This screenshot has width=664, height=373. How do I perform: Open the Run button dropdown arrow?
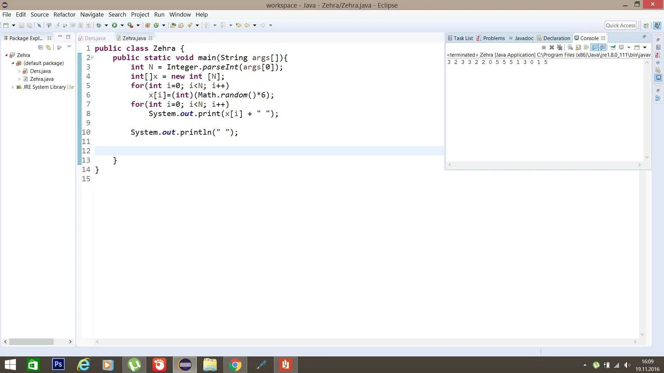122,25
